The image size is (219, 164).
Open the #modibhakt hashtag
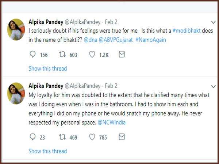tap(188, 31)
